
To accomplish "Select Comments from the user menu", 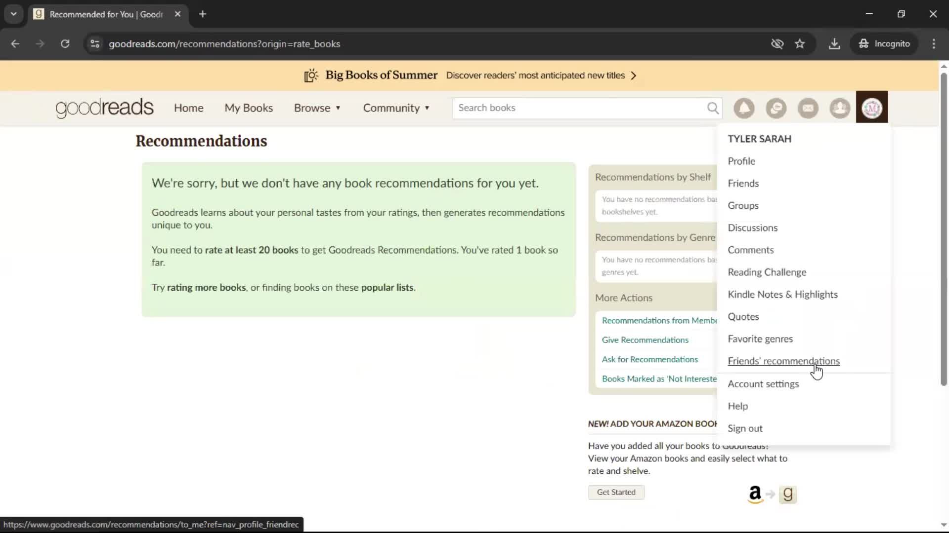I will pyautogui.click(x=750, y=250).
